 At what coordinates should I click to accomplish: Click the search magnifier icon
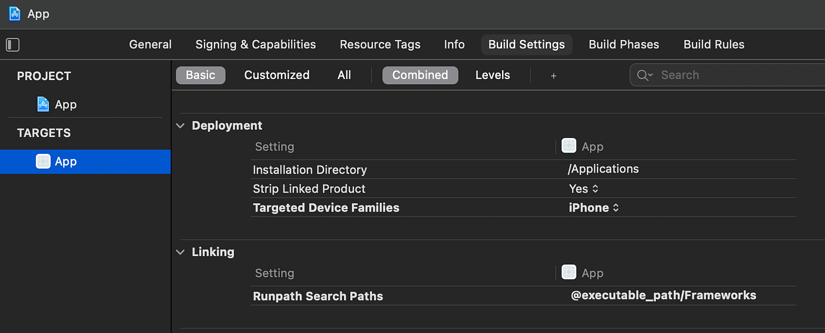(x=645, y=75)
